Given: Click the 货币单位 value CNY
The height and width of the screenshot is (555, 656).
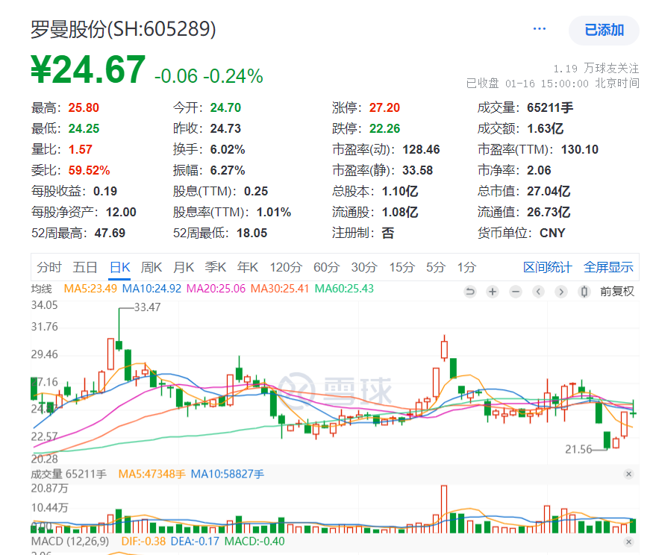Looking at the screenshot, I should 552,233.
